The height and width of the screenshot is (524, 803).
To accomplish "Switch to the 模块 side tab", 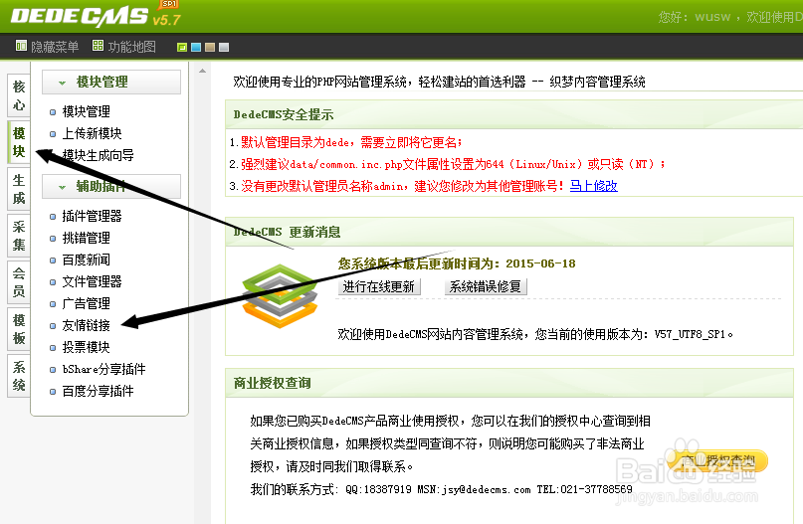I will (19, 142).
